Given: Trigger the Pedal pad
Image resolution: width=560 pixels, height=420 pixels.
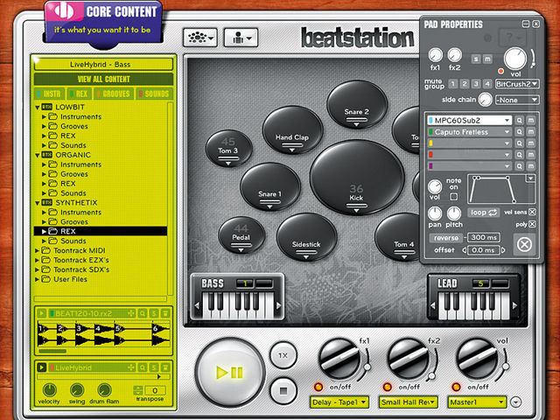Looking at the screenshot, I should click(241, 235).
